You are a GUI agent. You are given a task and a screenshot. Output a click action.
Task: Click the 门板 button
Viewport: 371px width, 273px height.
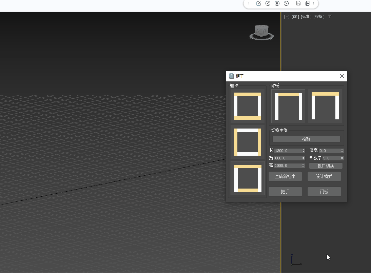point(324,192)
